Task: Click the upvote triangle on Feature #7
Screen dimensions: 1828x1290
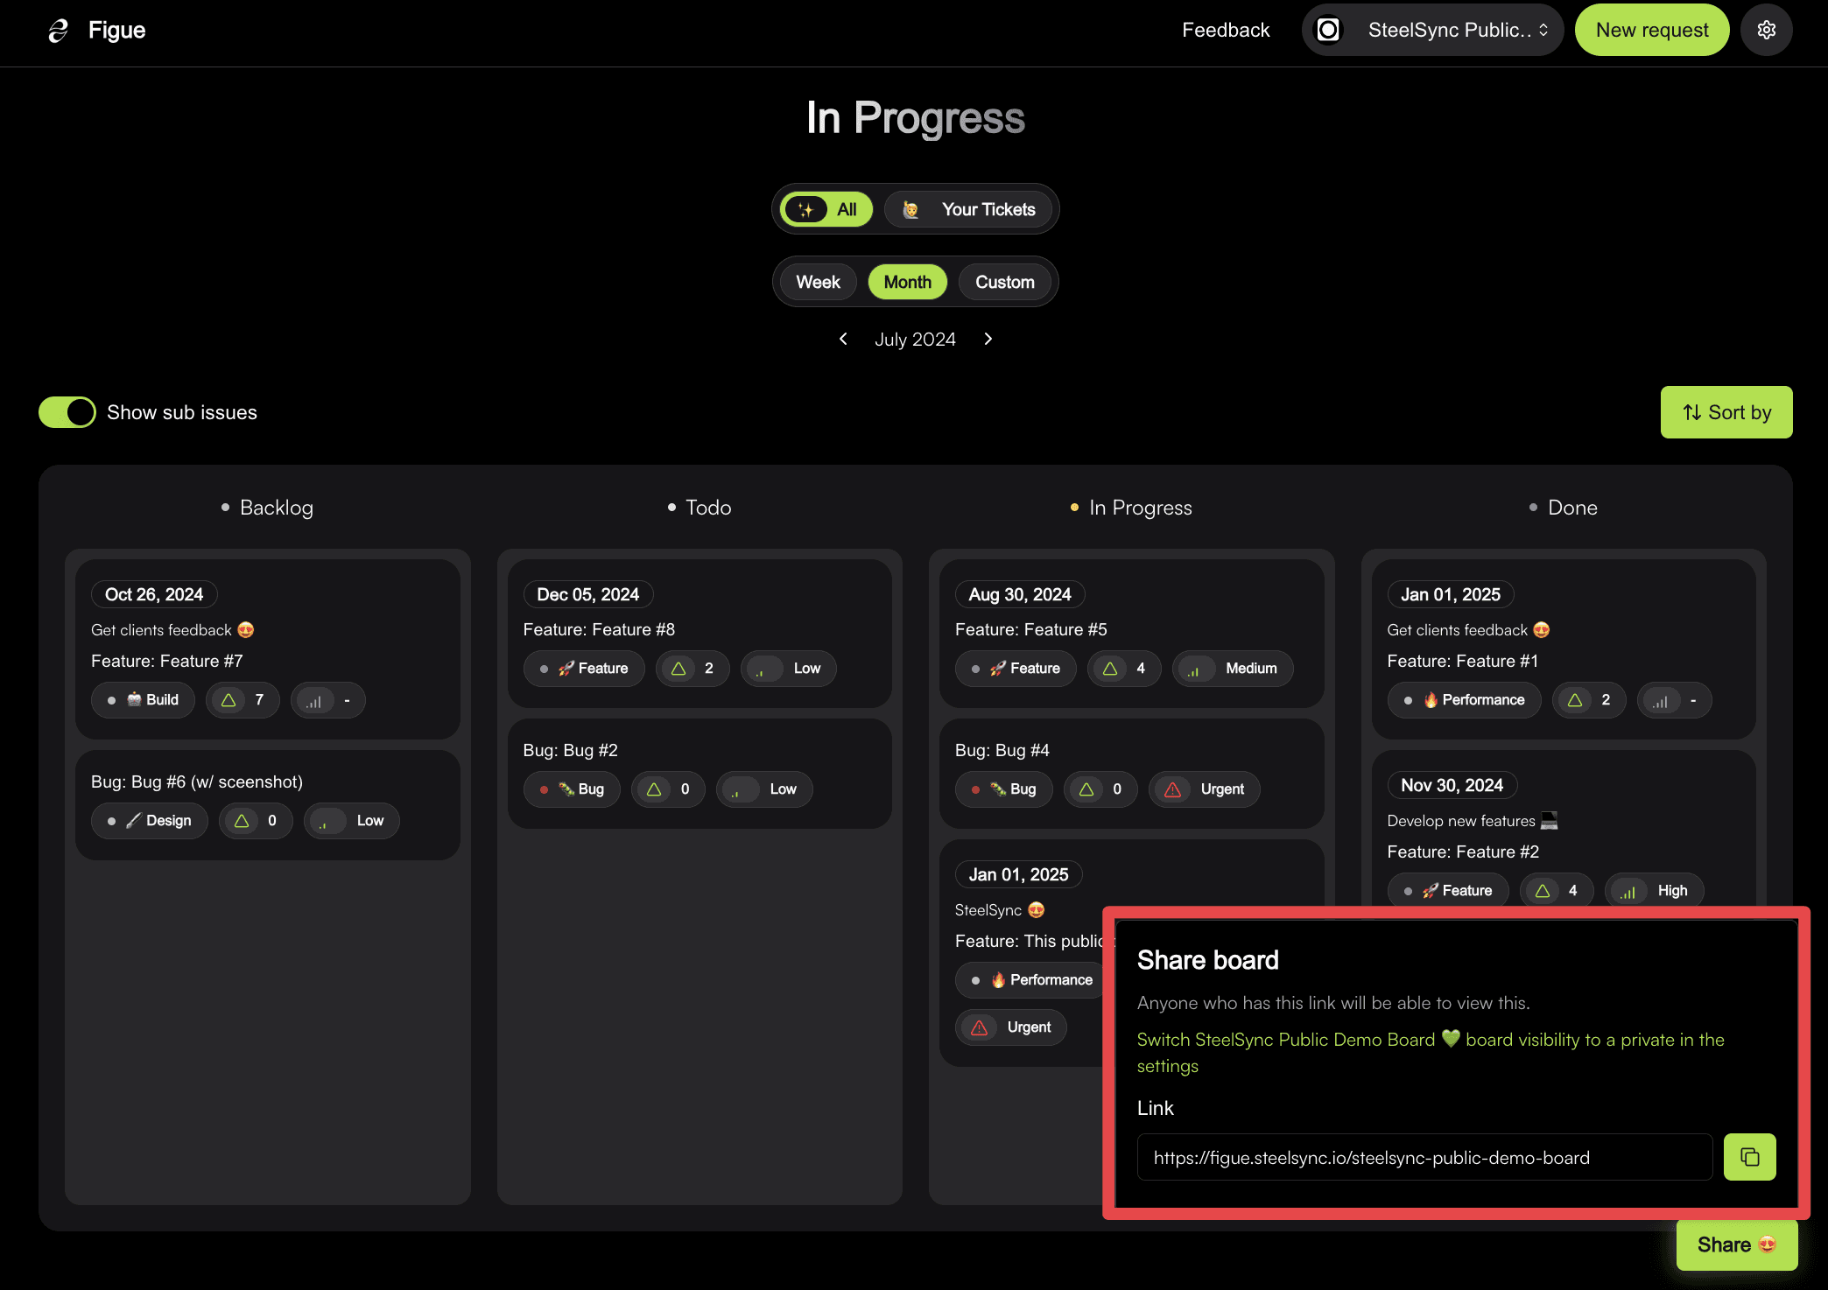Action: [228, 700]
